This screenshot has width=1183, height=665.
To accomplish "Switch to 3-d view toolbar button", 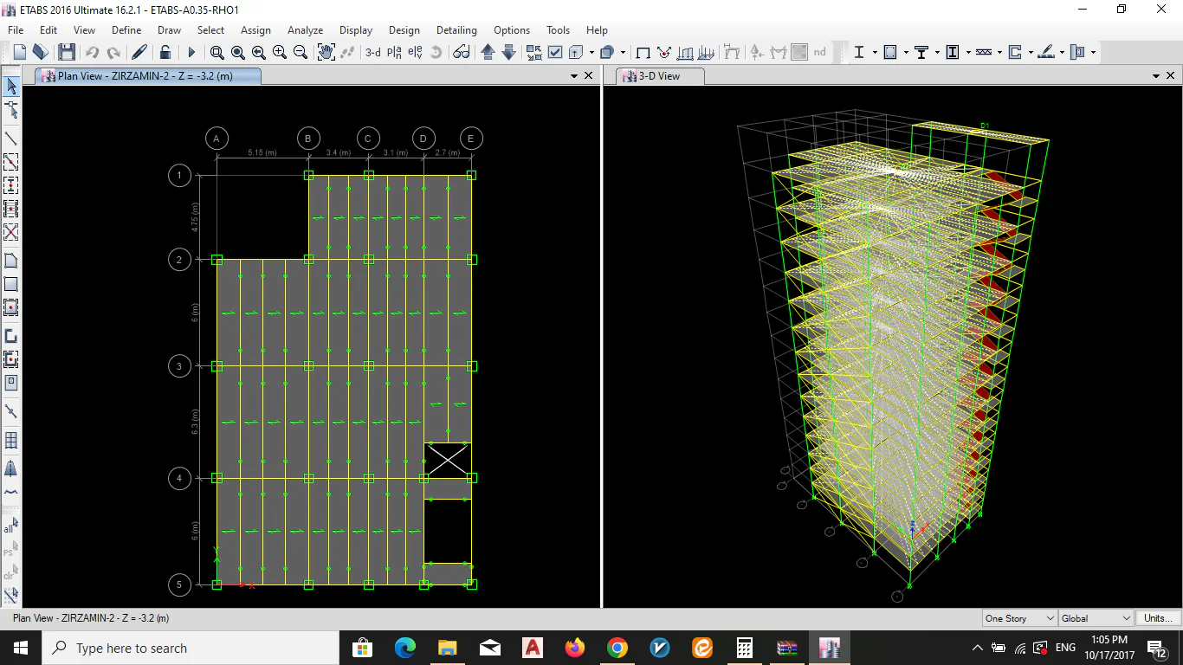I will 373,53.
